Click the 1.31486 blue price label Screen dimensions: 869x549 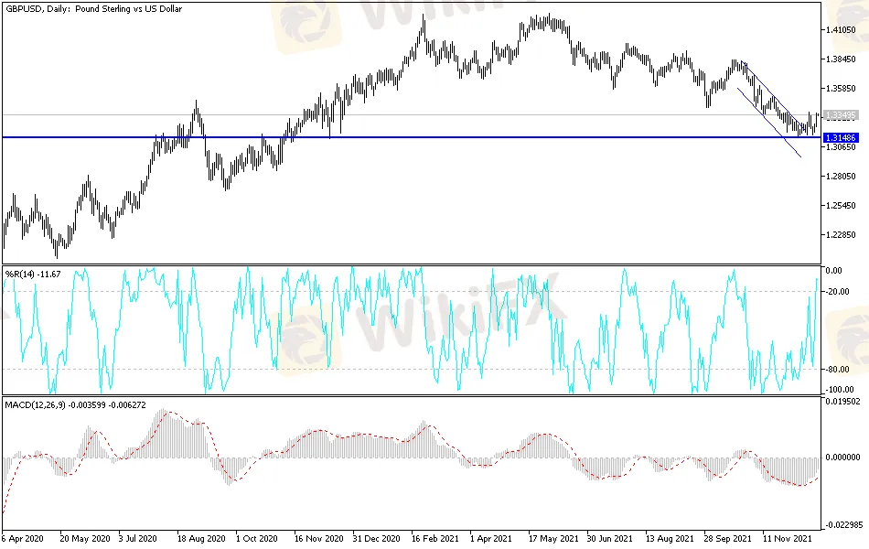coord(840,137)
